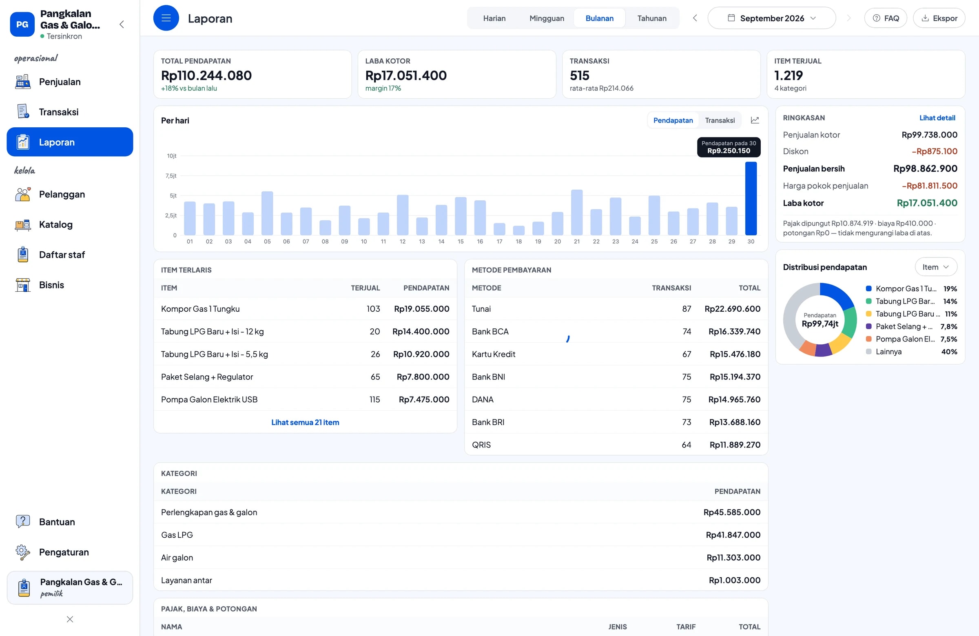Click the grey Lainnya legend swatch
The height and width of the screenshot is (636, 979).
click(869, 352)
